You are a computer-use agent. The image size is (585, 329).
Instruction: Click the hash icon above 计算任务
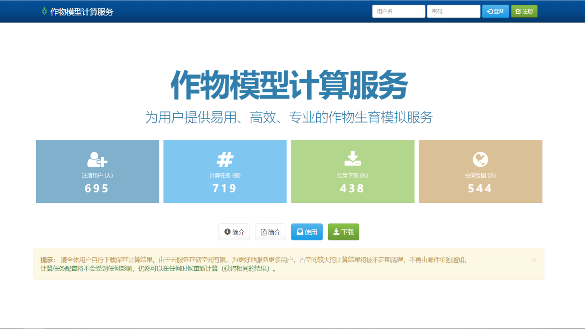pos(225,159)
